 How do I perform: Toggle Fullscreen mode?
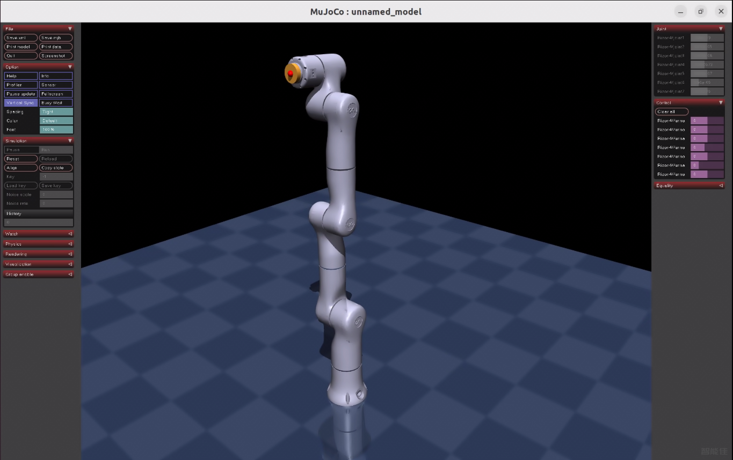click(56, 94)
